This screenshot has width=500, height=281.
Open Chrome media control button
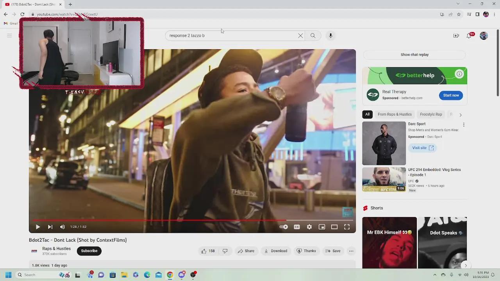point(469,14)
